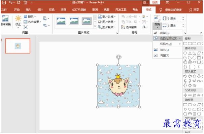Click the transparency icon below 艺术效果
The width and height of the screenshot is (204, 134).
coord(26,27)
